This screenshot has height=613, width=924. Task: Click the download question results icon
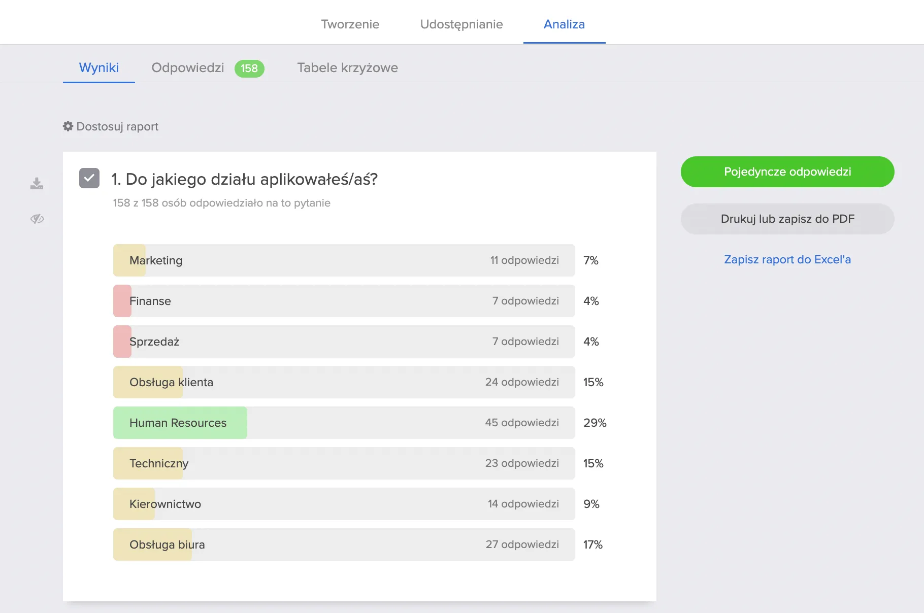click(x=37, y=183)
